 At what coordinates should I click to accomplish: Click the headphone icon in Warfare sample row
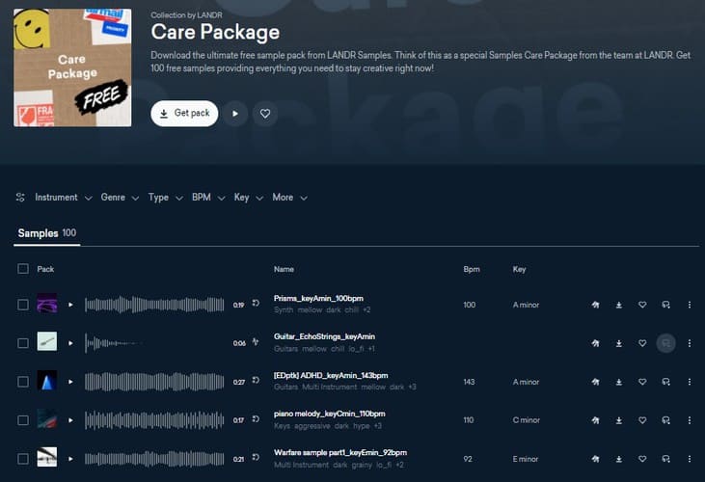[x=665, y=459]
